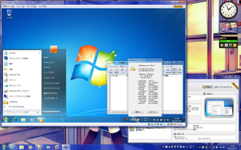The image size is (241, 150).
Task: Select WinXP for VMware machine in VirtualBox list
Action: [149, 129]
